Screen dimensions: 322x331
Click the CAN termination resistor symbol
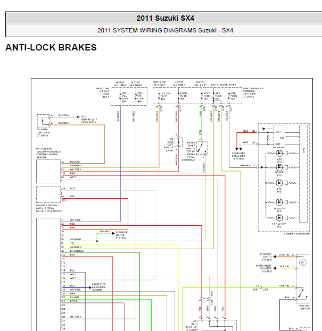pyautogui.click(x=268, y=138)
